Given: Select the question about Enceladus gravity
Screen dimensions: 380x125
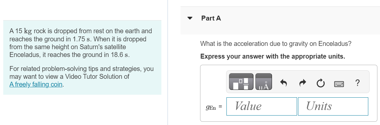Looking at the screenshot, I should coord(276,44).
